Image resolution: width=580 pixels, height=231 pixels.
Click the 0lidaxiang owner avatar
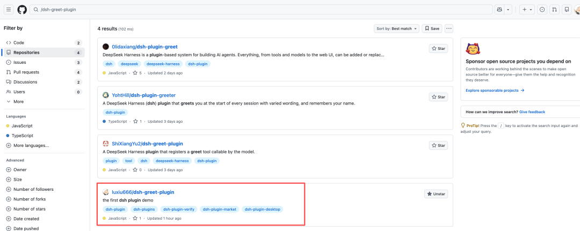tap(106, 47)
